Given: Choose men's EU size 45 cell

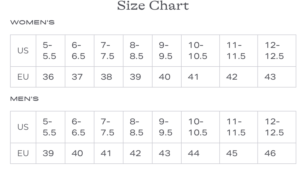Looking at the screenshot, I should [232, 153].
